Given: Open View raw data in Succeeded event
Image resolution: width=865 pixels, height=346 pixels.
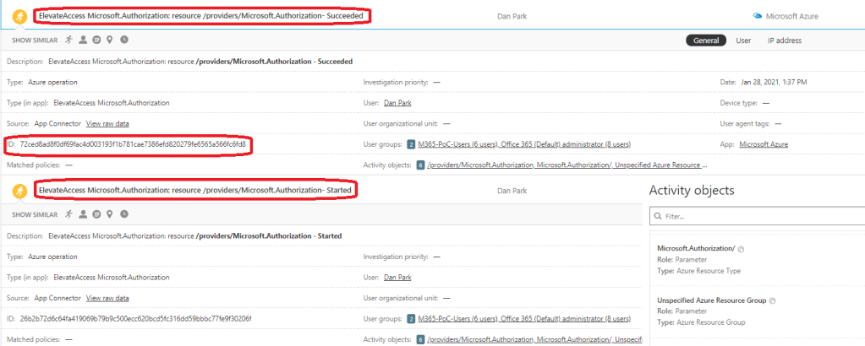Looking at the screenshot, I should click(x=107, y=123).
